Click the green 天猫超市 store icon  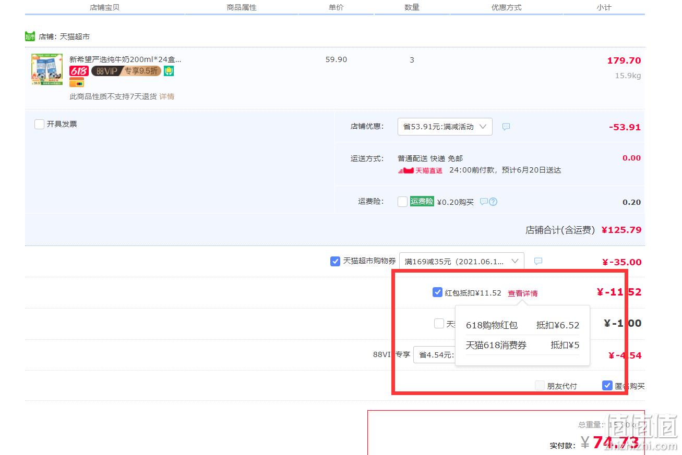pyautogui.click(x=30, y=36)
